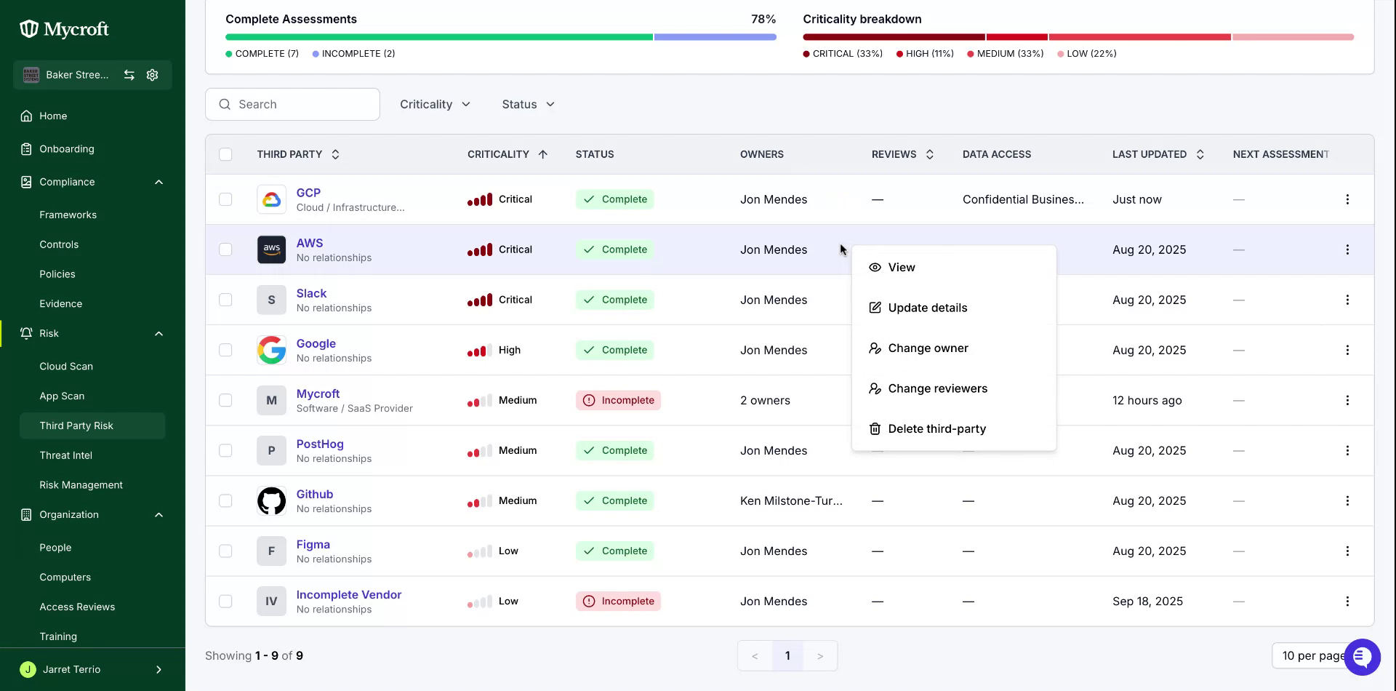This screenshot has height=691, width=1396.
Task: Open the three-dot menu for Figma row
Action: tap(1347, 551)
